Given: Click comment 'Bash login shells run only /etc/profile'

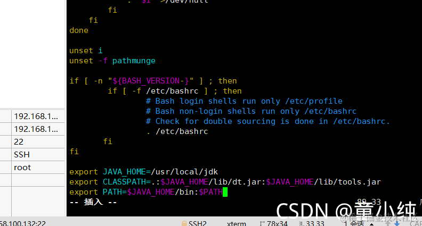Looking at the screenshot, I should point(244,102).
